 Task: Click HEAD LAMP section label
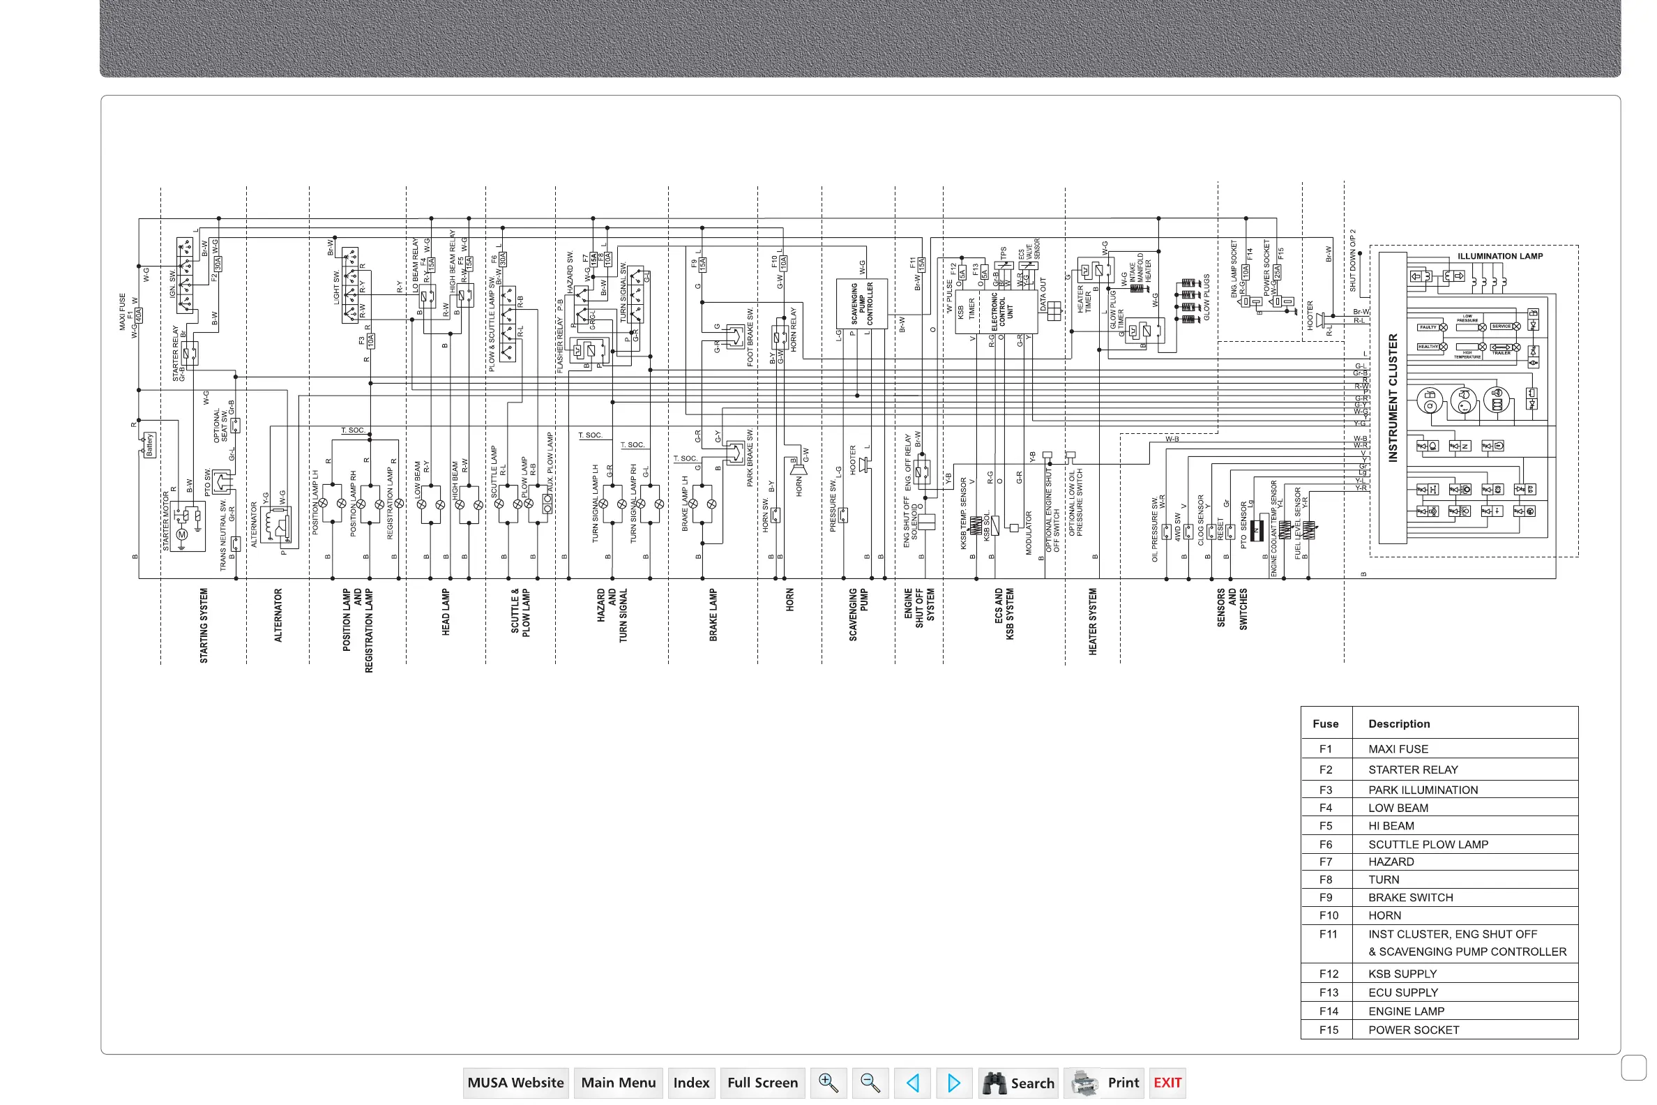[x=445, y=612]
